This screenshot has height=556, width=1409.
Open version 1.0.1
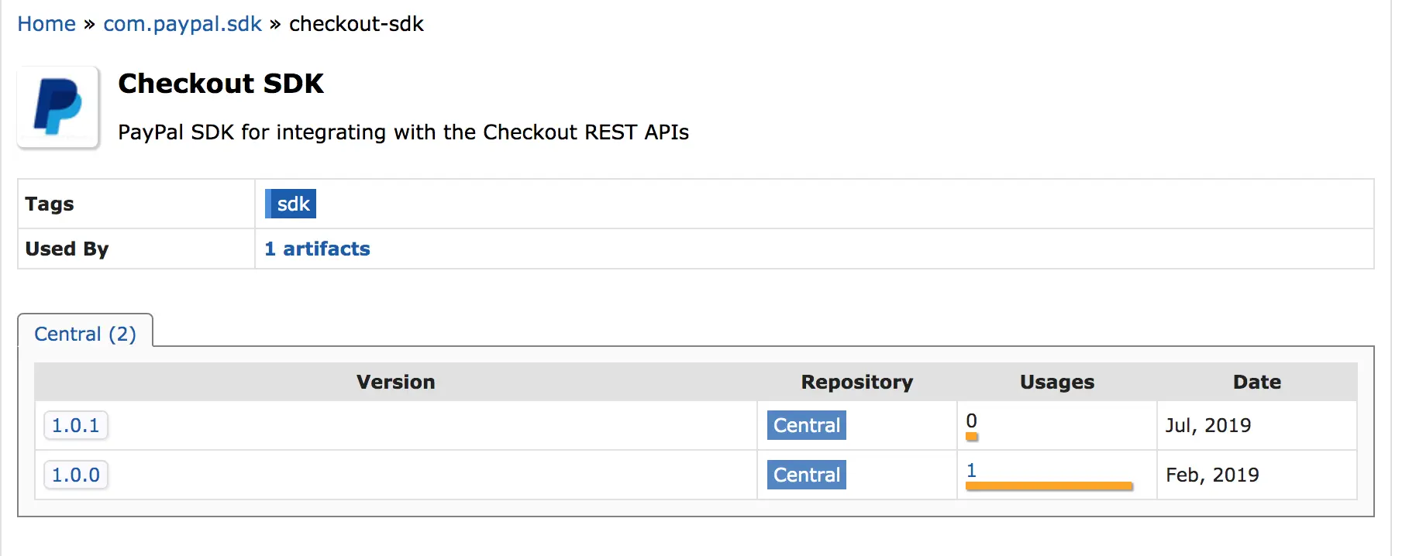(x=75, y=425)
